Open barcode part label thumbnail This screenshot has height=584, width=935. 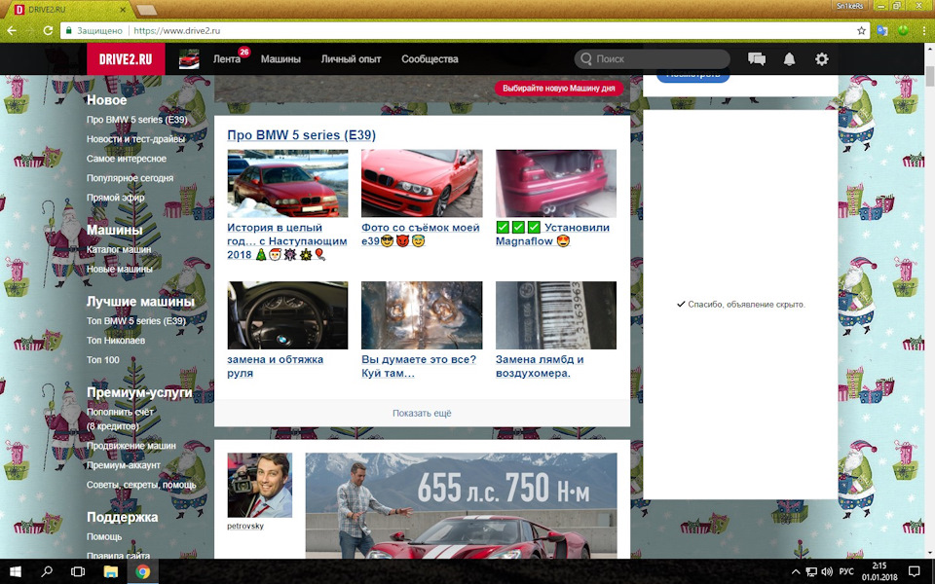[x=556, y=315]
